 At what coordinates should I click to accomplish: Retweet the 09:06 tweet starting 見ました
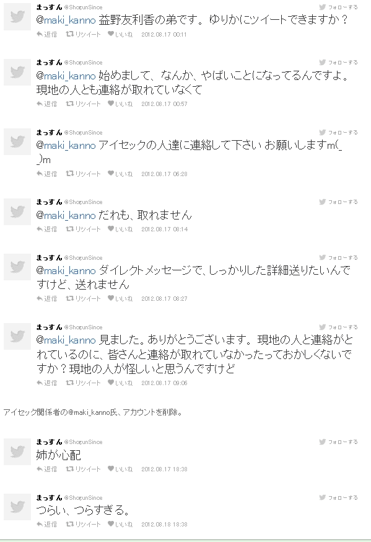click(x=83, y=383)
